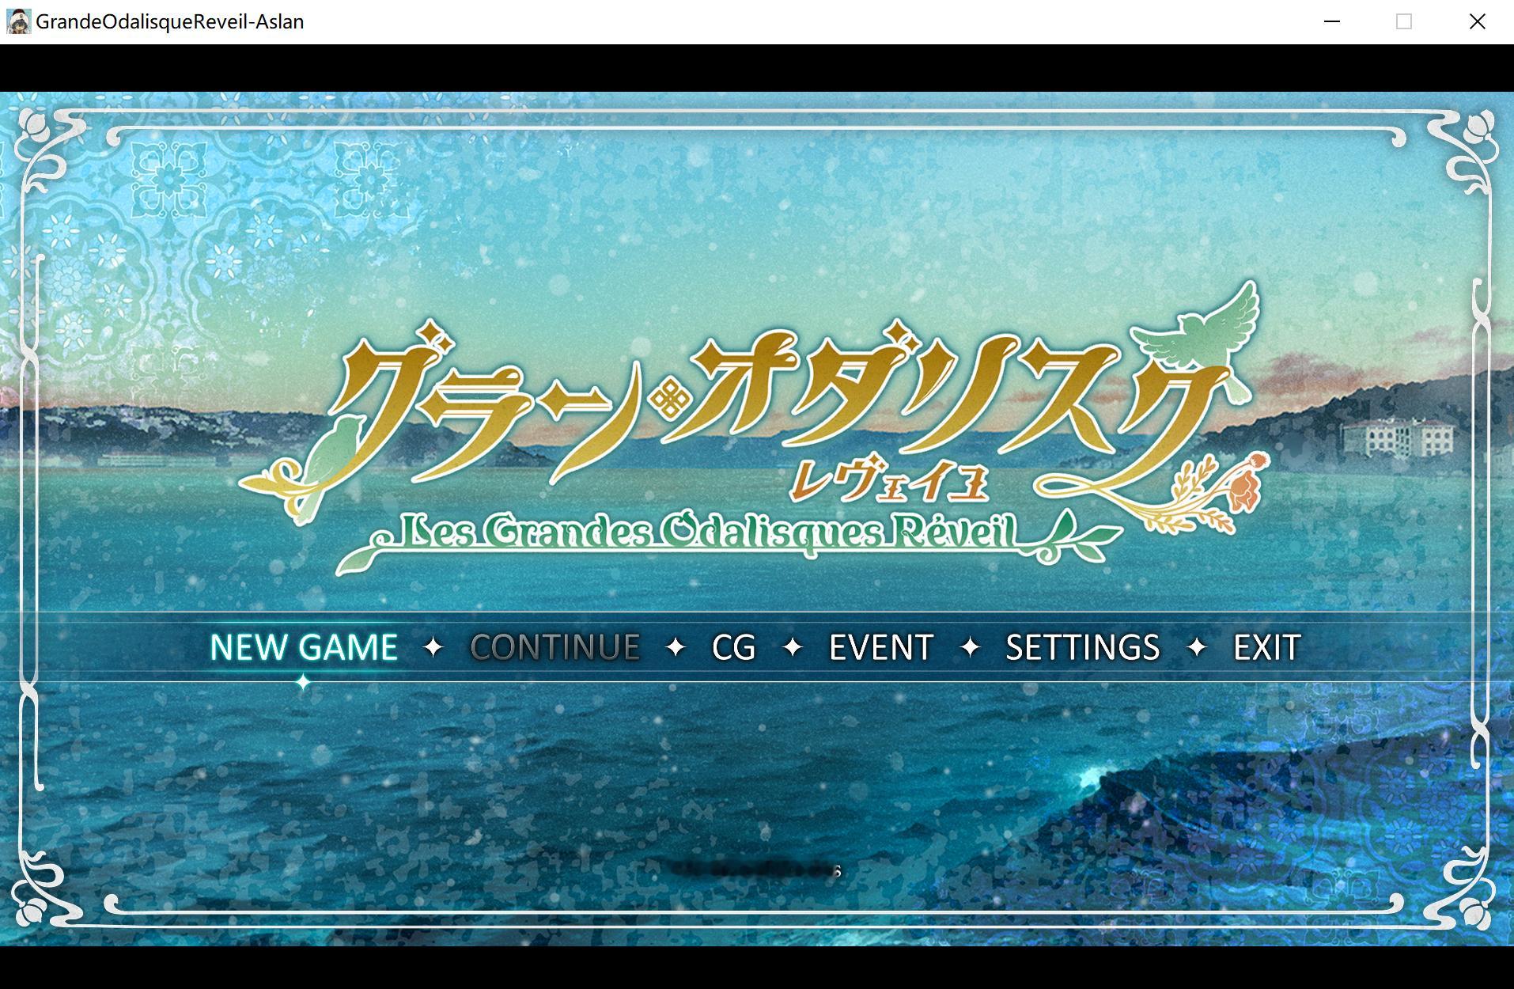Close the GrandeOdalisqueReveil-Aslan window

(1477, 21)
